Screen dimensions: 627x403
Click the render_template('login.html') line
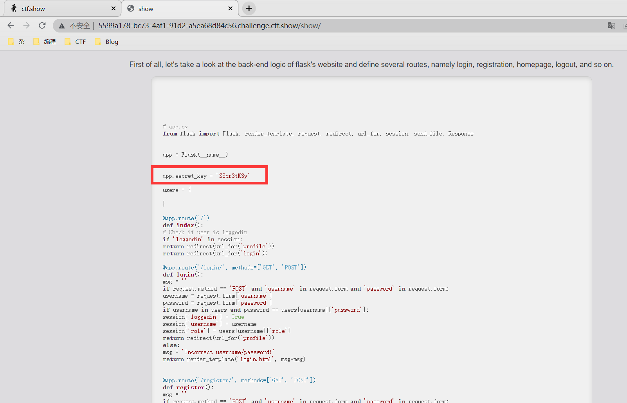click(234, 360)
